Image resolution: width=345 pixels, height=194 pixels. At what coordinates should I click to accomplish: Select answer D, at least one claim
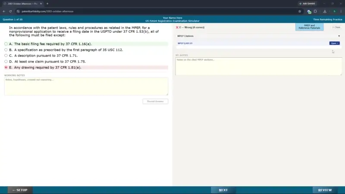point(6,62)
